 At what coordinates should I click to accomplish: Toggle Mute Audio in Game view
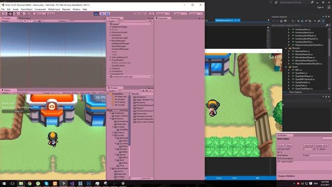click(x=85, y=93)
